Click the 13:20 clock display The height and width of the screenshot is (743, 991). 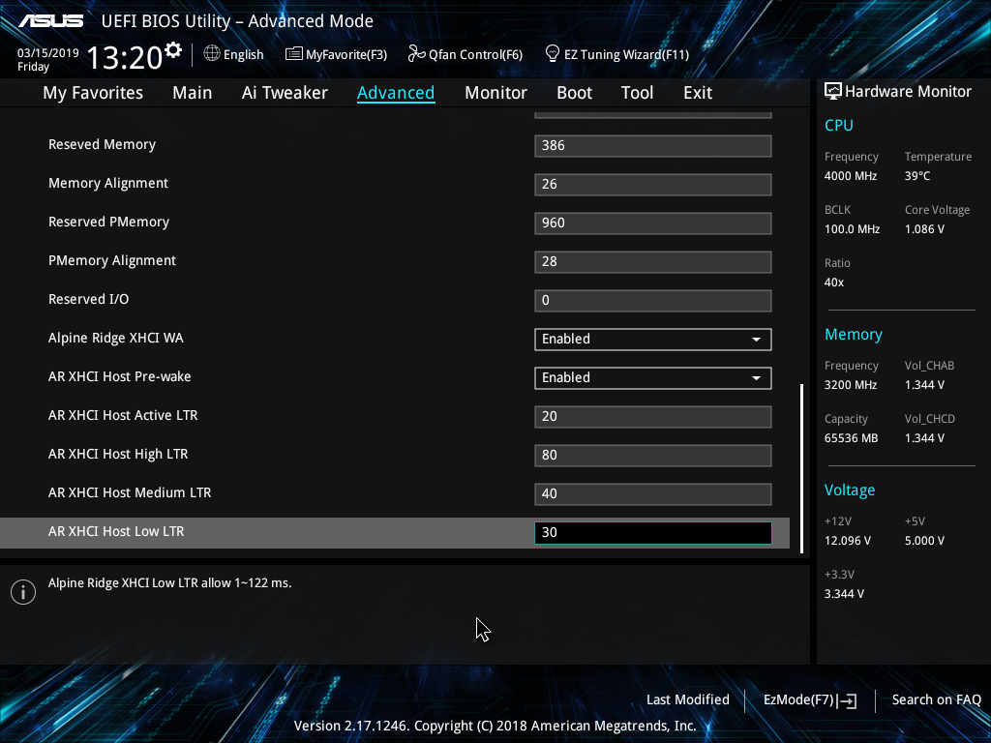tap(125, 57)
